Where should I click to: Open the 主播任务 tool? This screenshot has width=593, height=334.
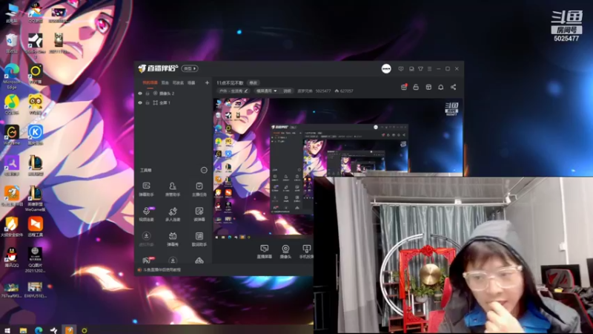tap(199, 189)
